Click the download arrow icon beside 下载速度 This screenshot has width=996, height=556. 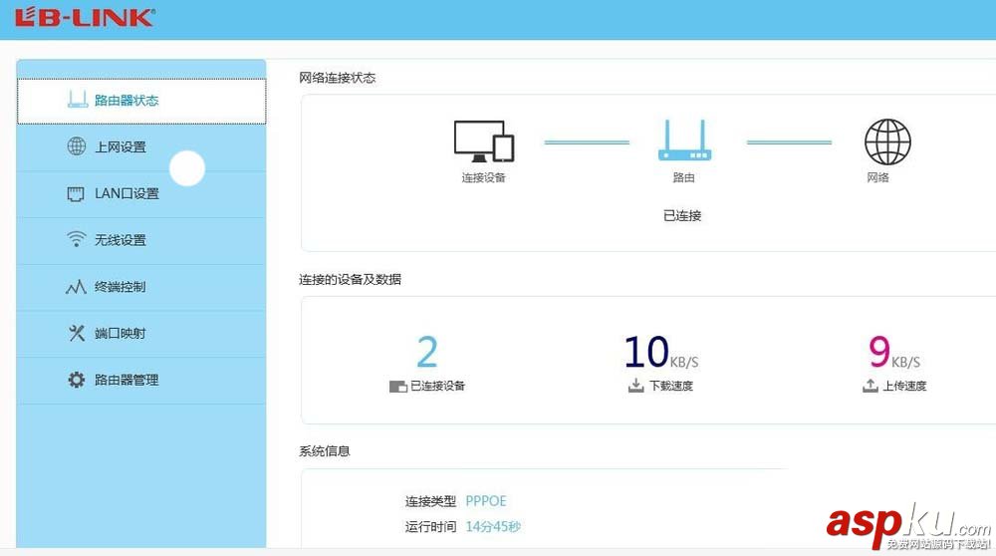coord(635,385)
